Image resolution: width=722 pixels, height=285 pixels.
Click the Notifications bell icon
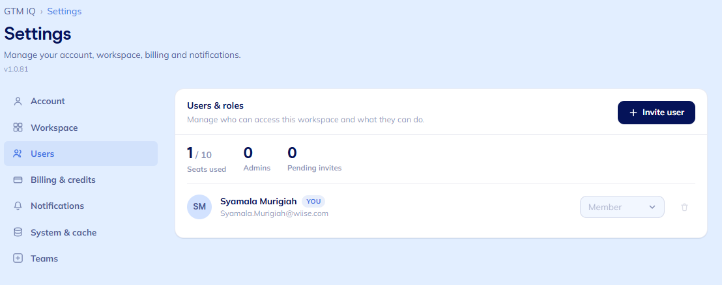[18, 206]
